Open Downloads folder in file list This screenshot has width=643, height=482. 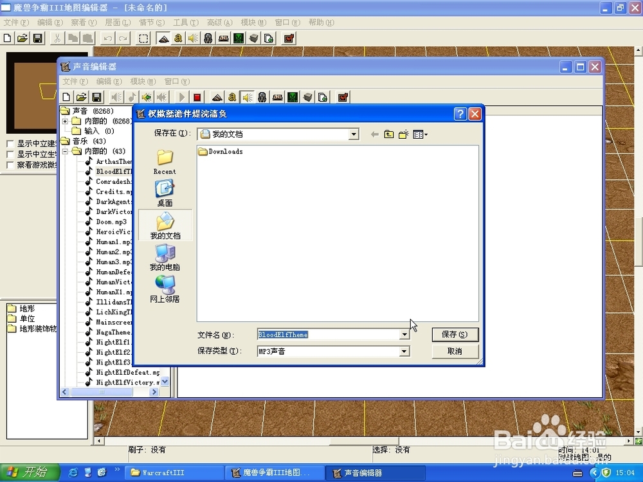221,152
